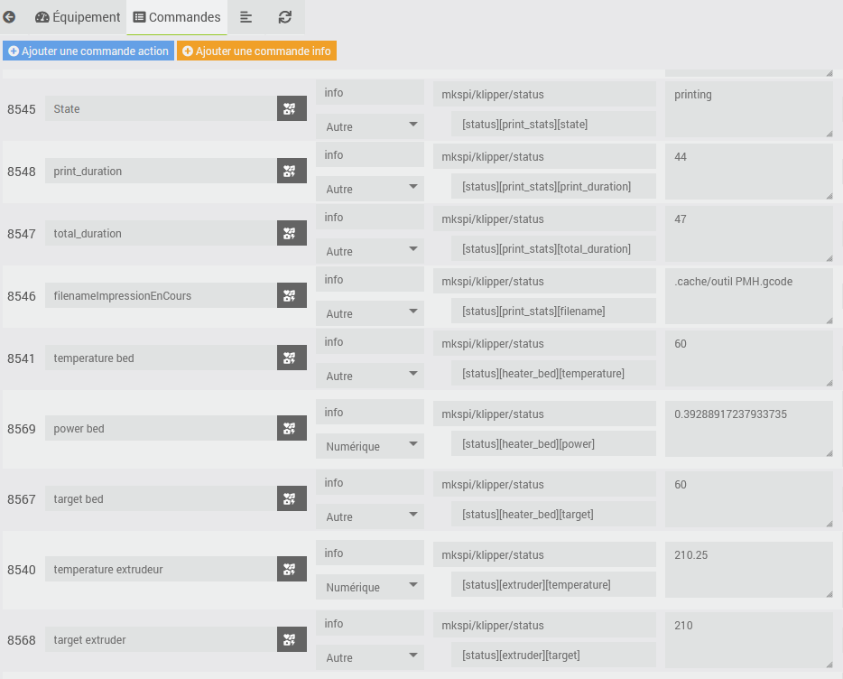Open Numérique subtype dropdown for power bed
The width and height of the screenshot is (843, 679).
370,447
